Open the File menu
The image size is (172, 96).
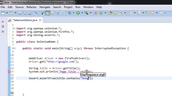coord(3,7)
